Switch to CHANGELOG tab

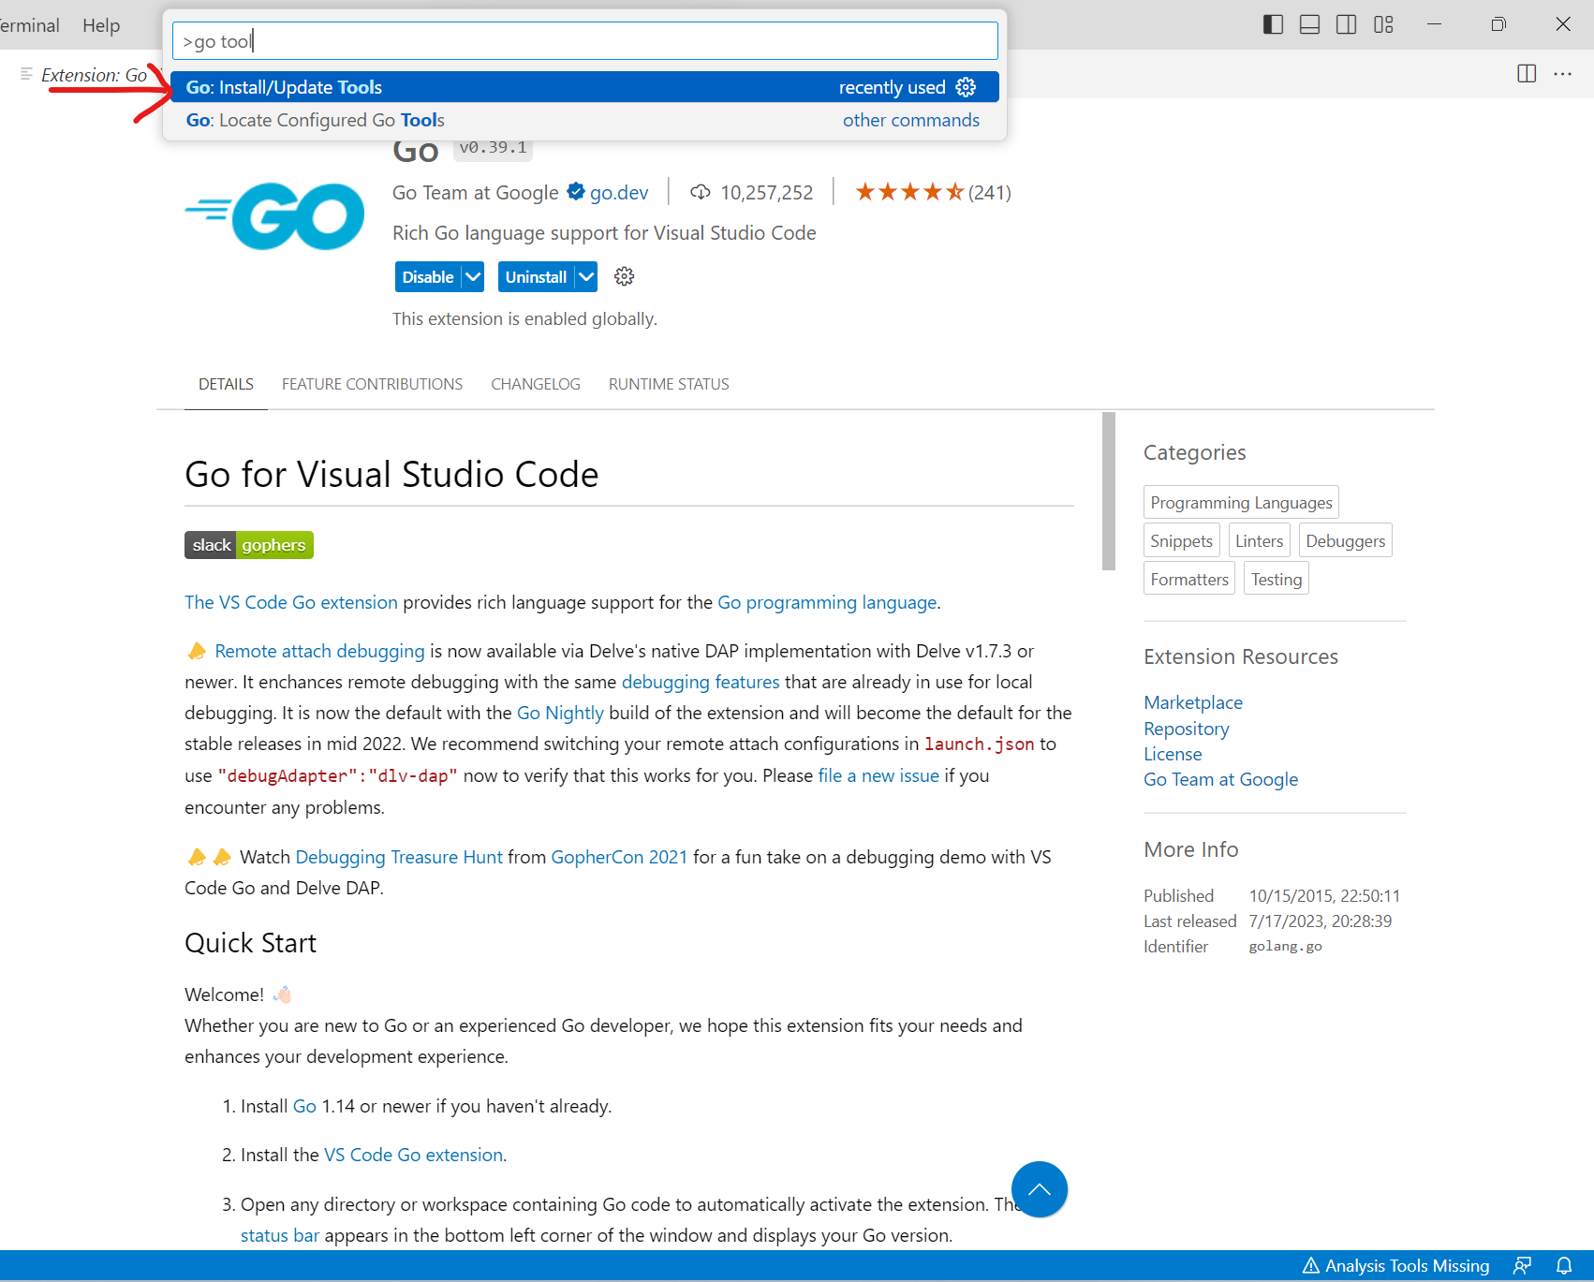click(536, 384)
